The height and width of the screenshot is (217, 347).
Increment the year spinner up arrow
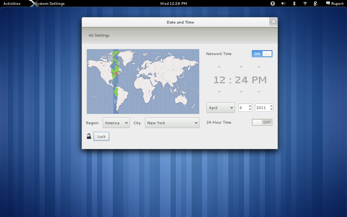coord(271,106)
